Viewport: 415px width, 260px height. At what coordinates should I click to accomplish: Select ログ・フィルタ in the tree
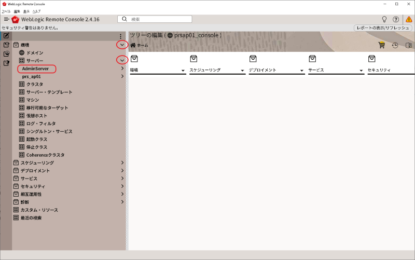click(41, 124)
